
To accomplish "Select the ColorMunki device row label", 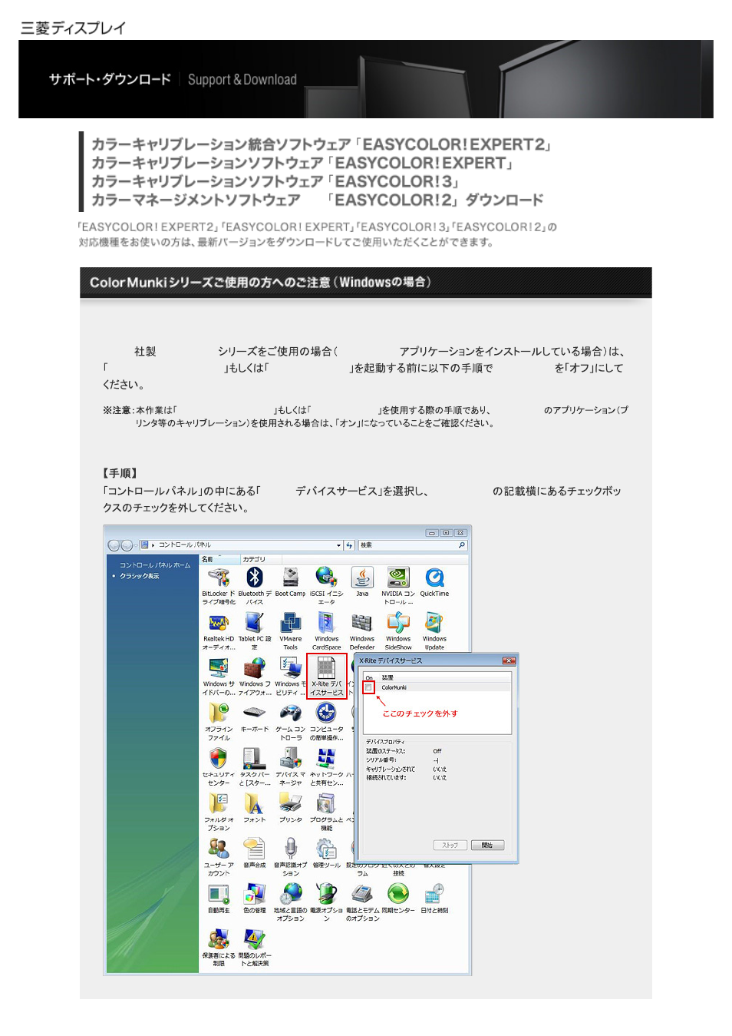I will pos(394,687).
